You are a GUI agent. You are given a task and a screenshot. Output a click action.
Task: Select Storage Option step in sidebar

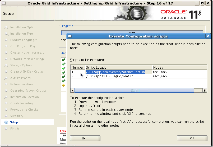(21, 65)
